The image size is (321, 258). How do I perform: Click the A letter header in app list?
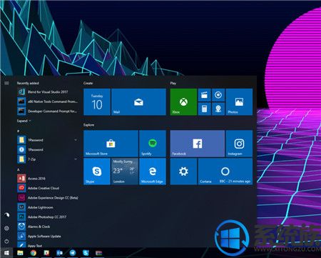[18, 169]
